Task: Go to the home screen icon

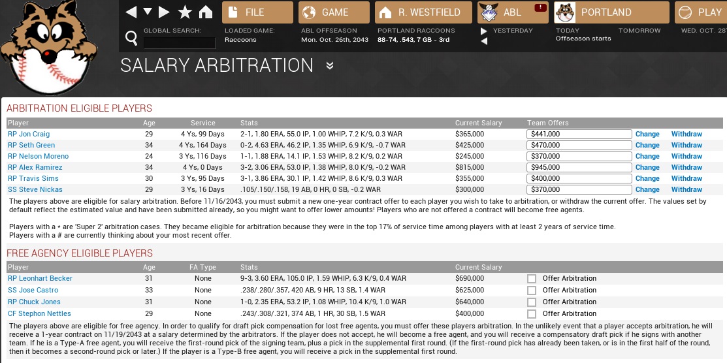Action: pos(206,12)
